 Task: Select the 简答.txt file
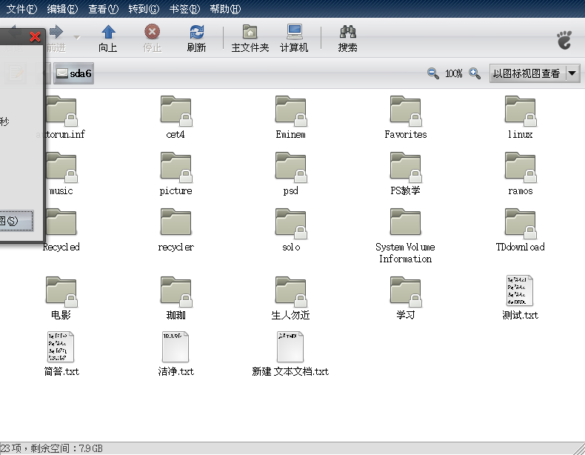click(x=61, y=354)
